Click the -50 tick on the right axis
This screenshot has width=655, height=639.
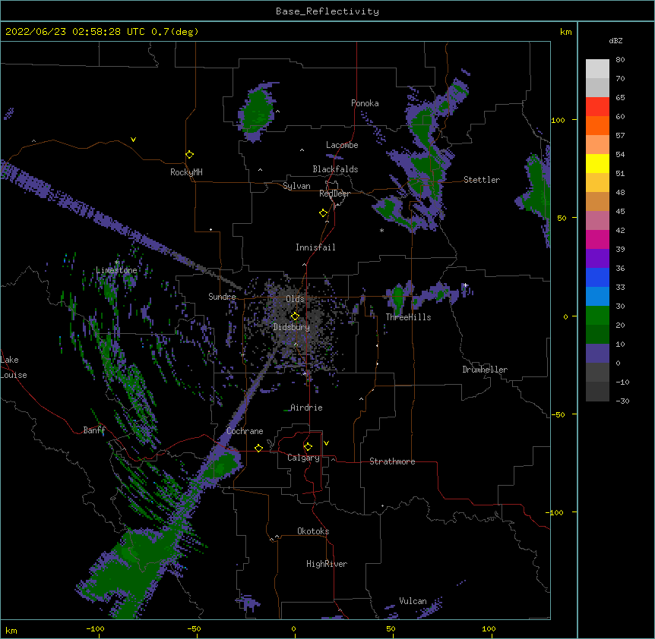click(558, 414)
